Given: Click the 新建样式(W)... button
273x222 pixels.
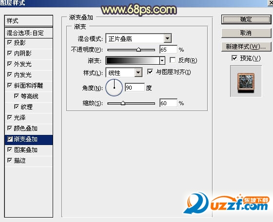Looking at the screenshot, I should [246, 47].
